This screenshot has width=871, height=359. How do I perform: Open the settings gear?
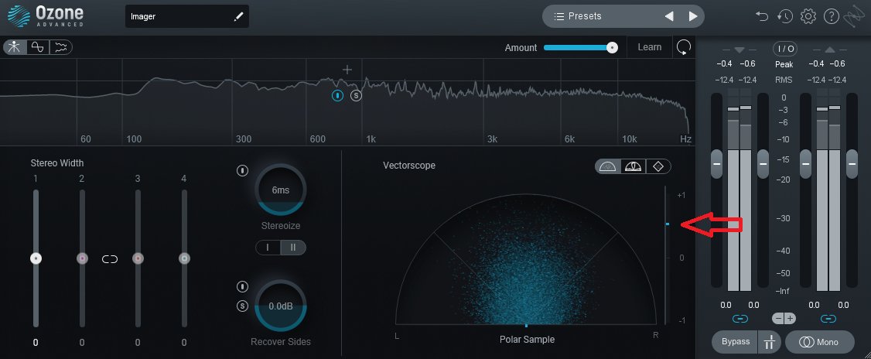[808, 16]
